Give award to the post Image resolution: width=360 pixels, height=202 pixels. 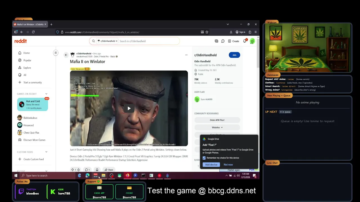(97, 170)
